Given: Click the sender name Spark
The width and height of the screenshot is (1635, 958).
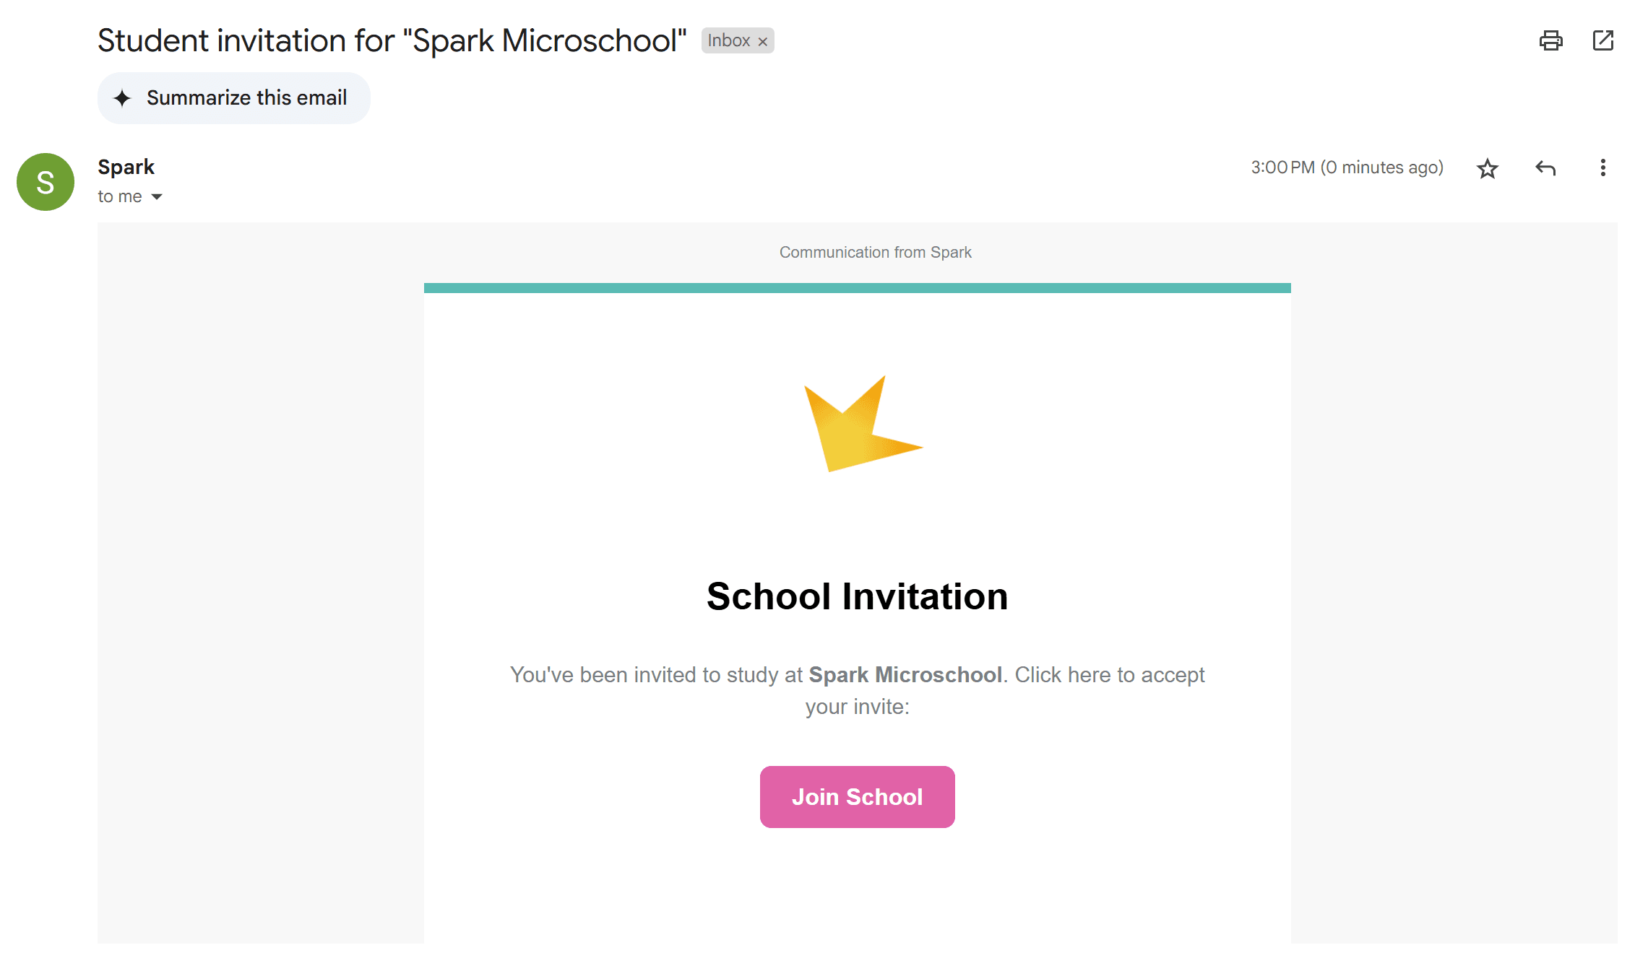Looking at the screenshot, I should tap(126, 167).
